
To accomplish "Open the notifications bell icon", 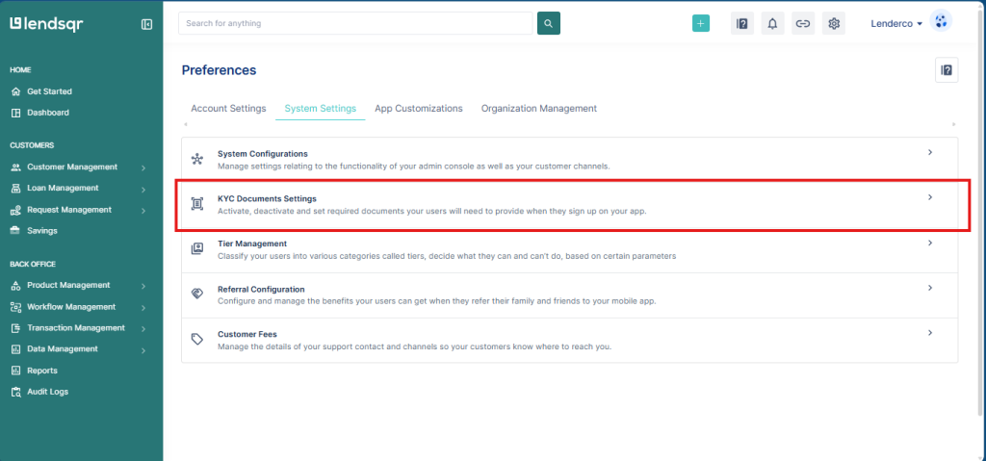I will tap(772, 23).
